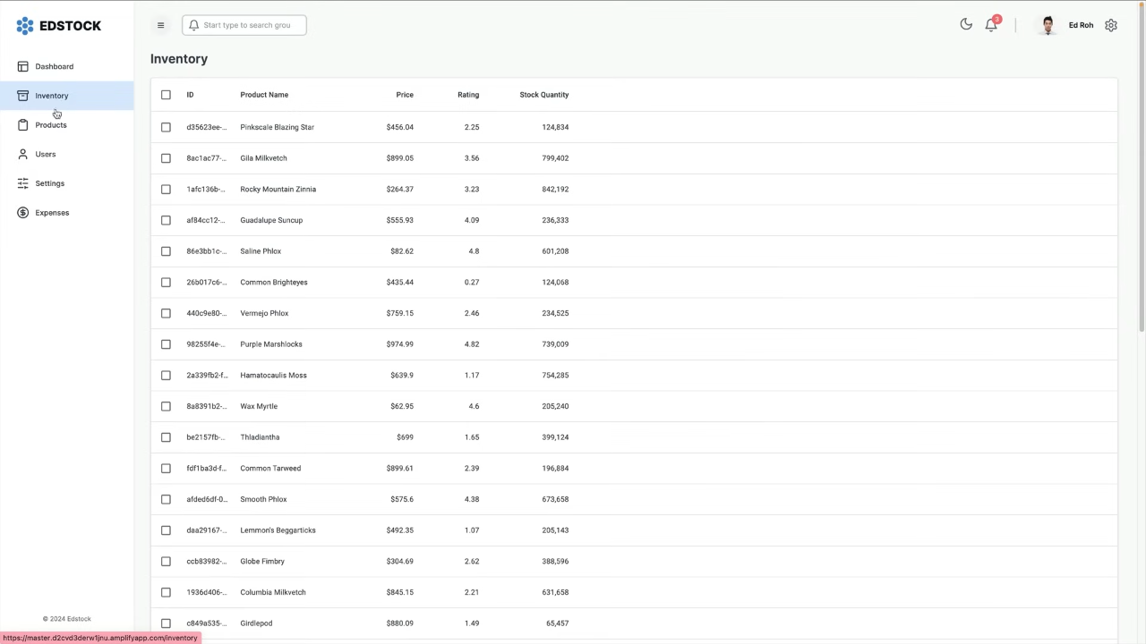Image resolution: width=1146 pixels, height=644 pixels.
Task: Click inside the group search field
Action: coord(251,24)
